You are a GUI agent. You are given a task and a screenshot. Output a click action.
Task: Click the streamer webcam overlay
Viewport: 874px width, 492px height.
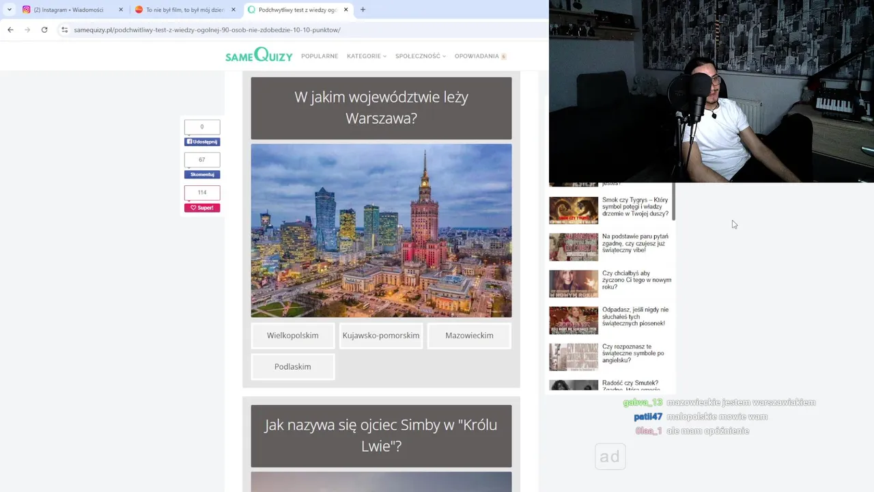click(x=711, y=92)
